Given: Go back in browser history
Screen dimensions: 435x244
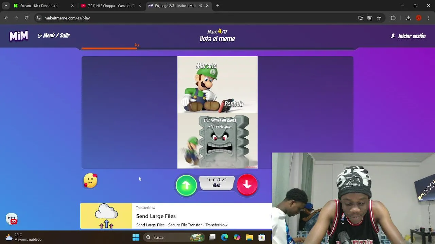Looking at the screenshot, I should point(6,18).
